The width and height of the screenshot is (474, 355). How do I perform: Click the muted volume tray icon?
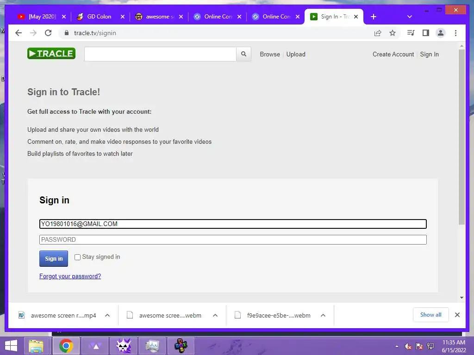408,346
